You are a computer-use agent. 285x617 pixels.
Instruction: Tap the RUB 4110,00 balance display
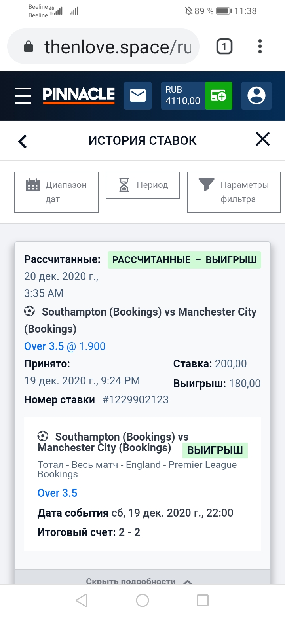(x=183, y=96)
